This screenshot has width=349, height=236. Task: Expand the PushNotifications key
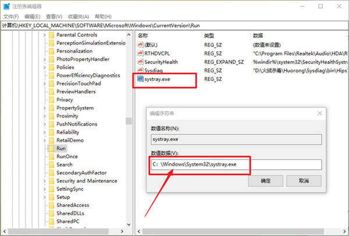(45, 124)
